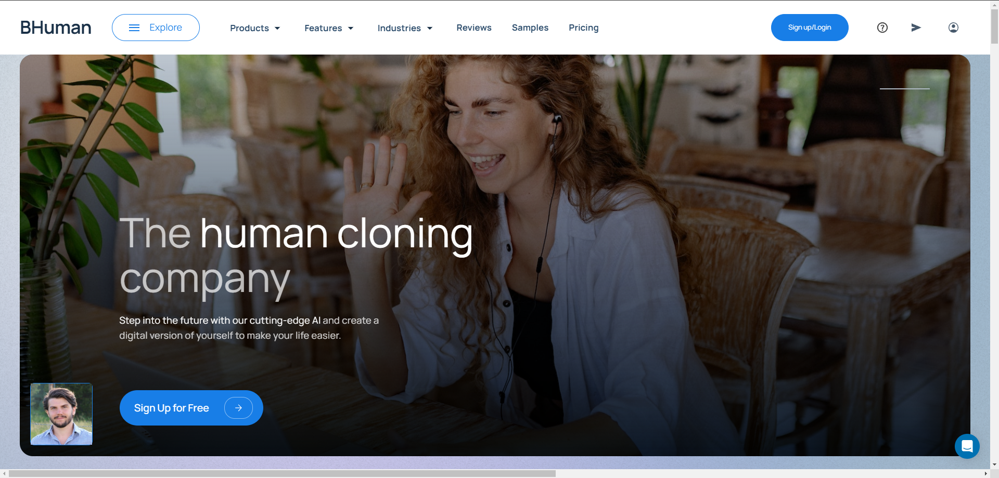Click the hamburger menu icon in Explore
The width and height of the screenshot is (999, 478).
point(134,28)
